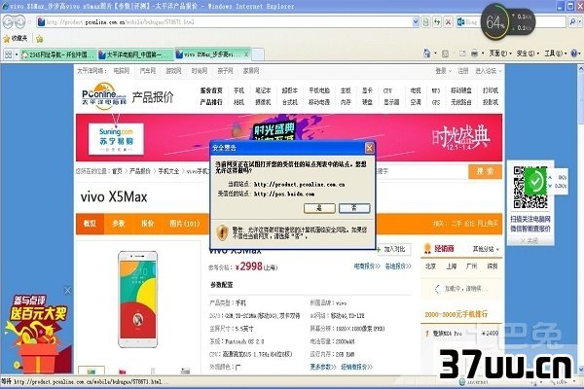Expand the address bar history dropdown
The height and width of the screenshot is (389, 584).
tap(416, 22)
